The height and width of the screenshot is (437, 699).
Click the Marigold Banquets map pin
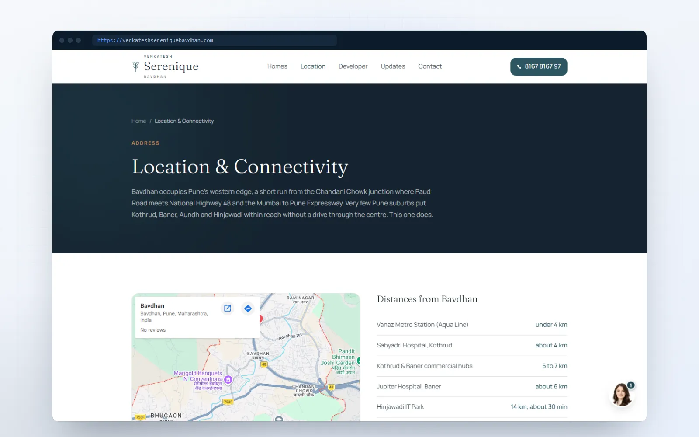tap(228, 380)
